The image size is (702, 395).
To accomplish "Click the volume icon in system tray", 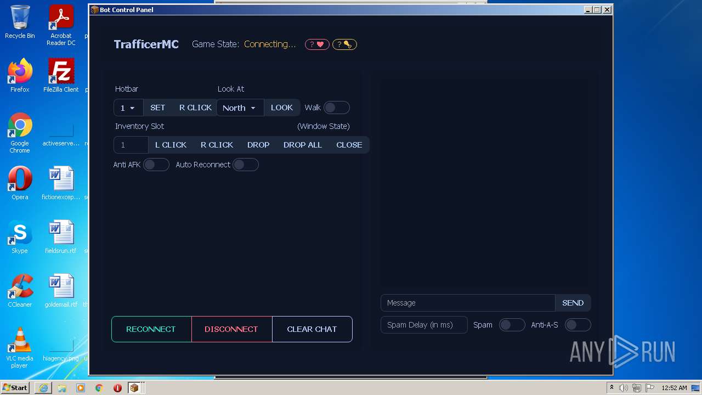I will pos(624,388).
